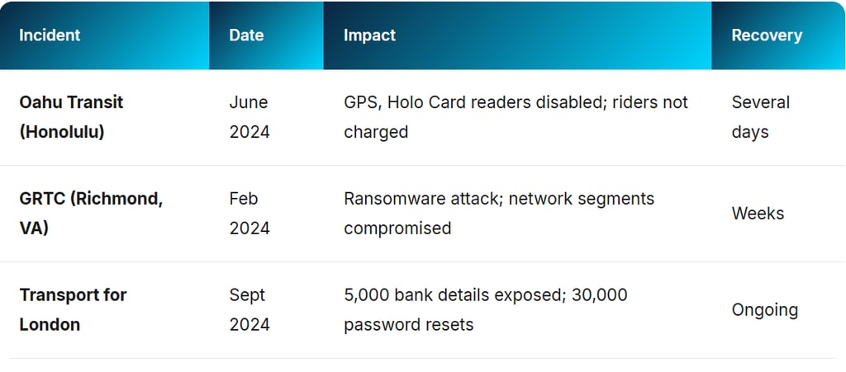Click the password resets text

(x=408, y=325)
